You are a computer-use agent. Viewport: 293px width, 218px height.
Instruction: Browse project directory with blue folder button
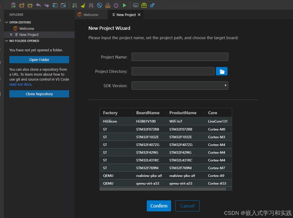[222, 71]
